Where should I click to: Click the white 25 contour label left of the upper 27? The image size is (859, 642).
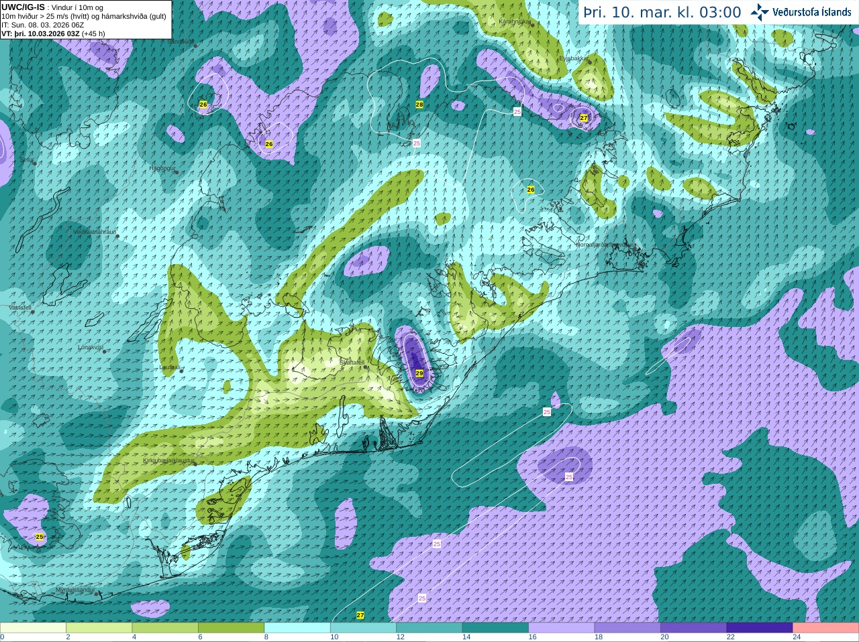[517, 112]
